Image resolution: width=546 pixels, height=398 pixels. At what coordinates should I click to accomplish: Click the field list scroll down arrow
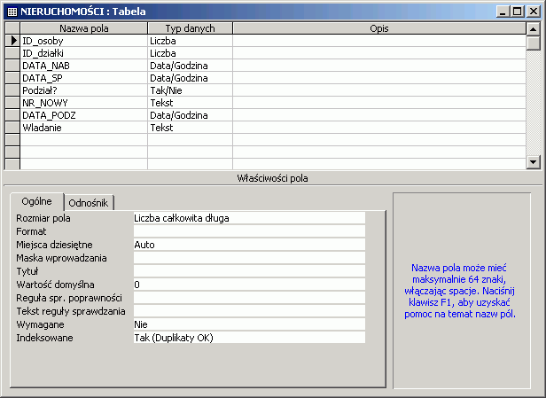(533, 162)
